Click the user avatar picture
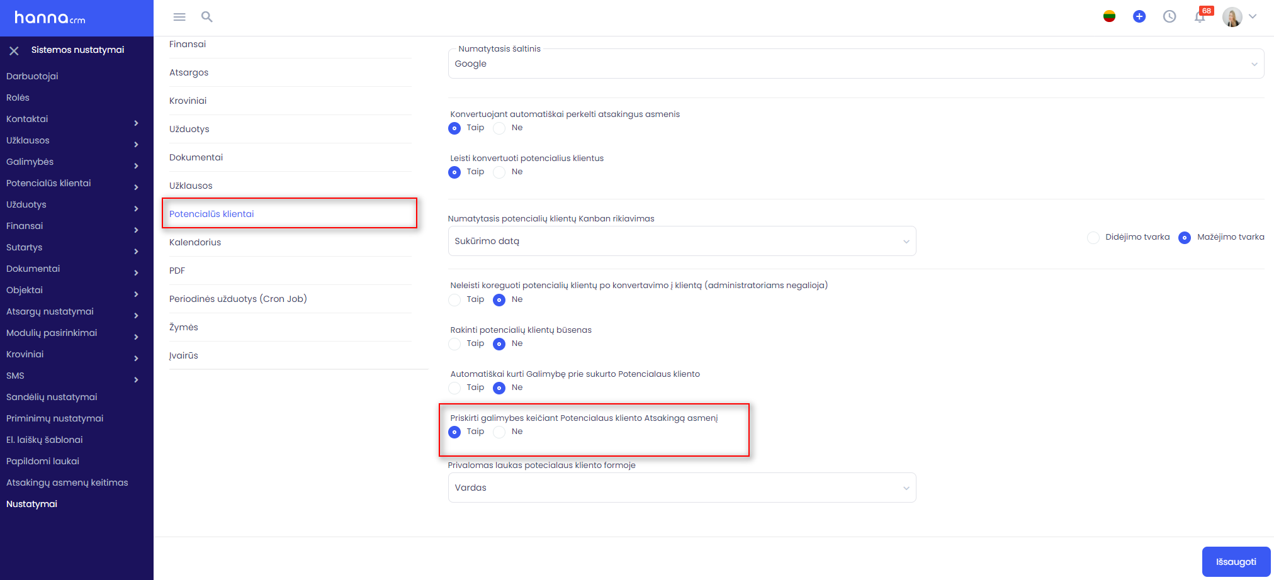Image resolution: width=1274 pixels, height=580 pixels. click(x=1232, y=17)
